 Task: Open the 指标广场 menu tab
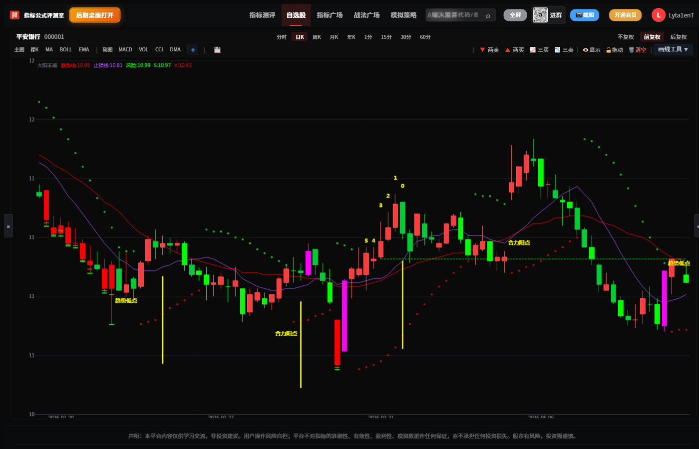coord(330,15)
